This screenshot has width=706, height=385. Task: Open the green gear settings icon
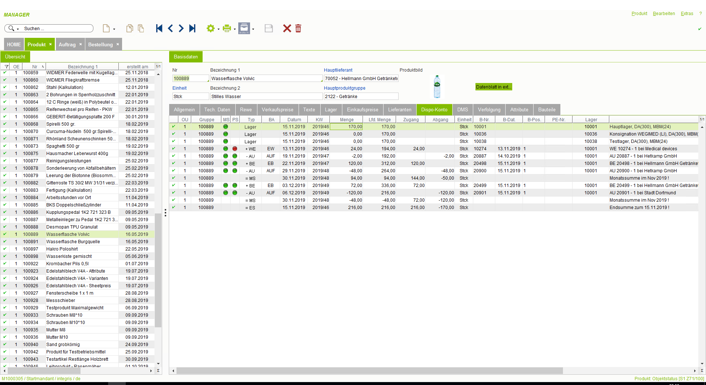click(x=210, y=28)
